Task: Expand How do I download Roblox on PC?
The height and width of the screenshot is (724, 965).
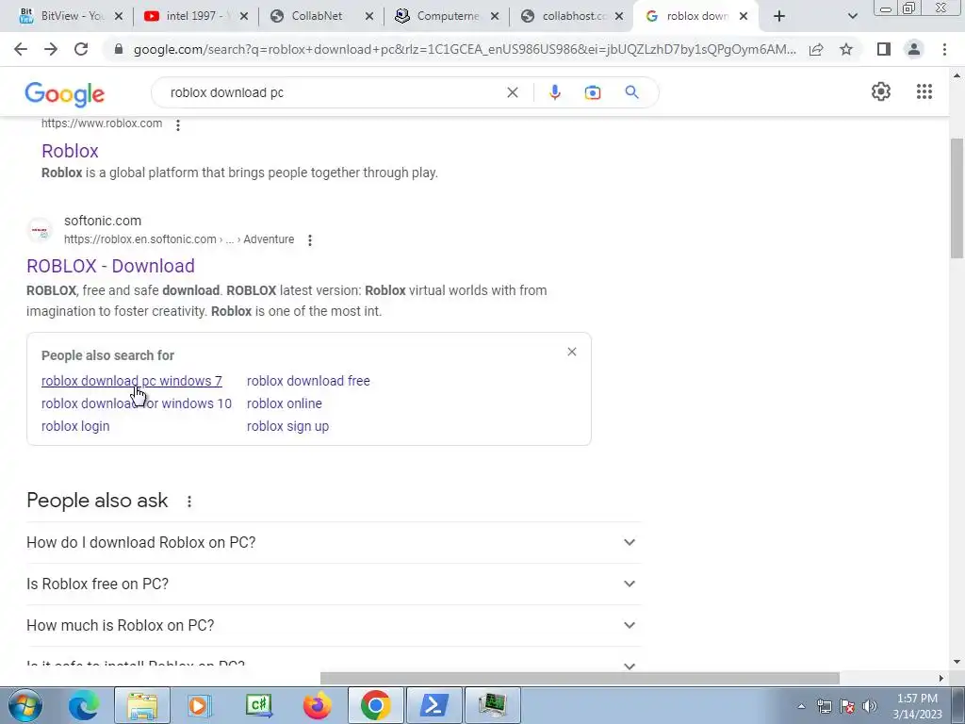Action: (334, 542)
